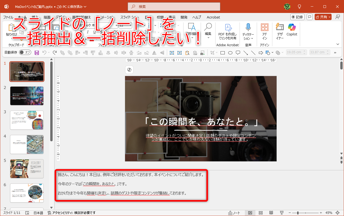Open the Search box at the top
Image resolution: width=344 pixels, height=216 pixels.
[174, 6]
